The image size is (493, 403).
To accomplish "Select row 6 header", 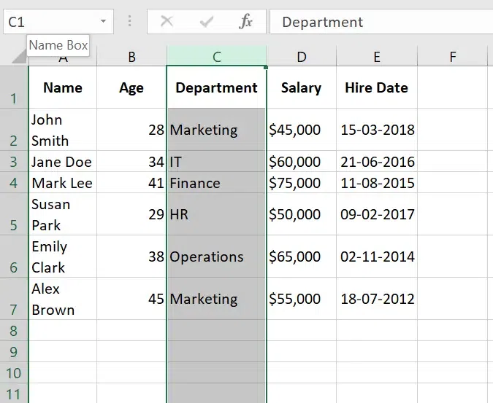I will (x=14, y=257).
